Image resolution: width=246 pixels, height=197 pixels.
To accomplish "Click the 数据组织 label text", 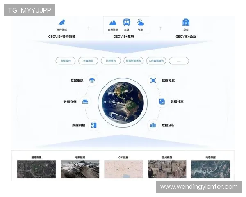I will pos(77,80).
